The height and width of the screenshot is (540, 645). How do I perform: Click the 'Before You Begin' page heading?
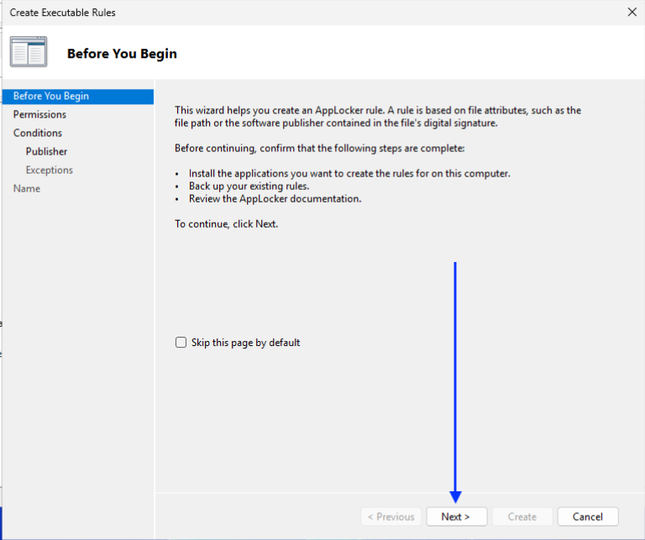[122, 54]
